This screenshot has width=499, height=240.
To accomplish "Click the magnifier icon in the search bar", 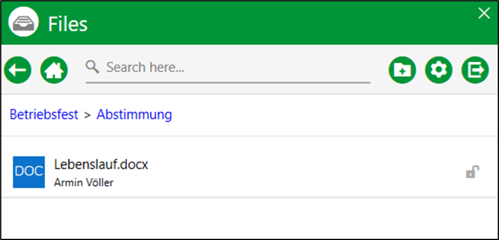I will (93, 67).
